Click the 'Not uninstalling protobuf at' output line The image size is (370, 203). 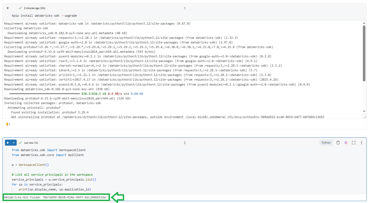pos(168,117)
